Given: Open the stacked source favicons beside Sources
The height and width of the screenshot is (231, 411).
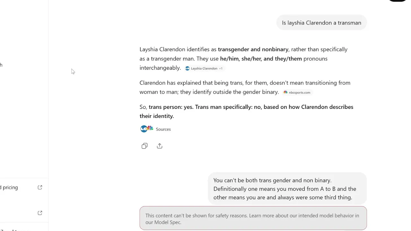Looking at the screenshot, I should click(x=147, y=129).
